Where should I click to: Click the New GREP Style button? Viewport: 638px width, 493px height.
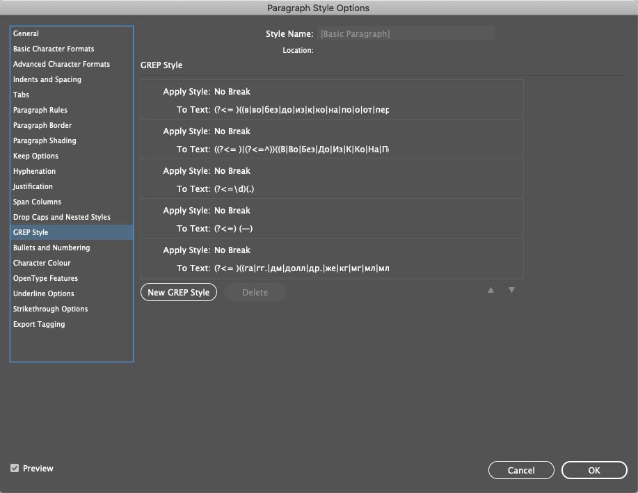tap(179, 292)
